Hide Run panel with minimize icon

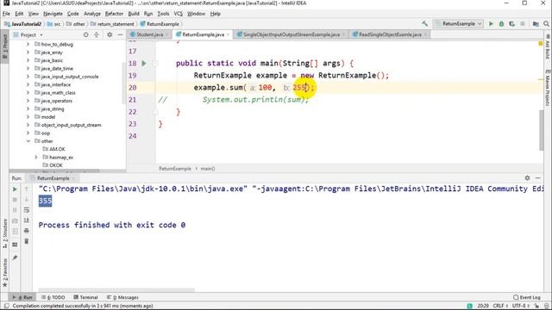click(537, 178)
